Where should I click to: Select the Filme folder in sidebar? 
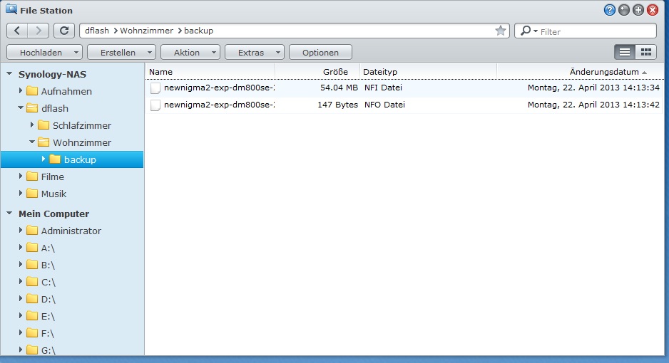[52, 177]
